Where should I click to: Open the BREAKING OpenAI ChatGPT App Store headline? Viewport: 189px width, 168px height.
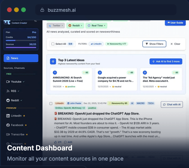99,114
